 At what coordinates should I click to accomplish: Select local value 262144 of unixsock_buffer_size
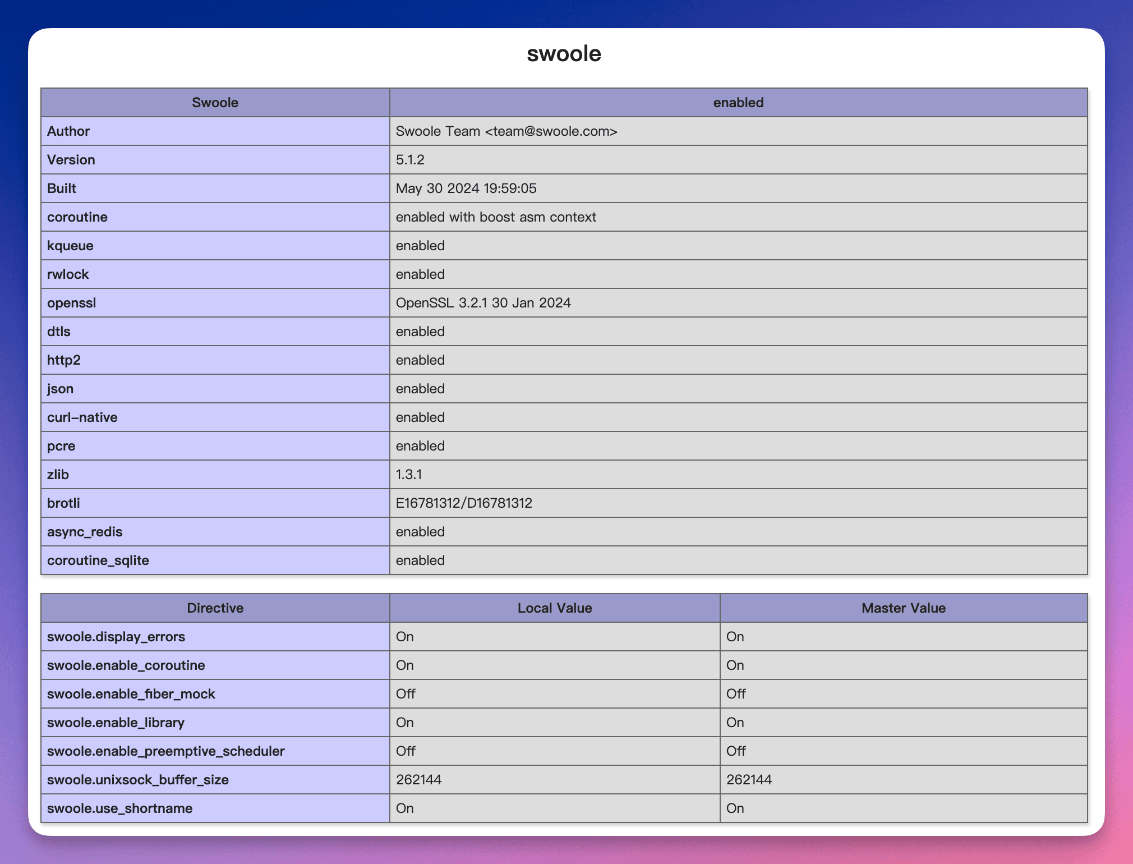point(418,780)
